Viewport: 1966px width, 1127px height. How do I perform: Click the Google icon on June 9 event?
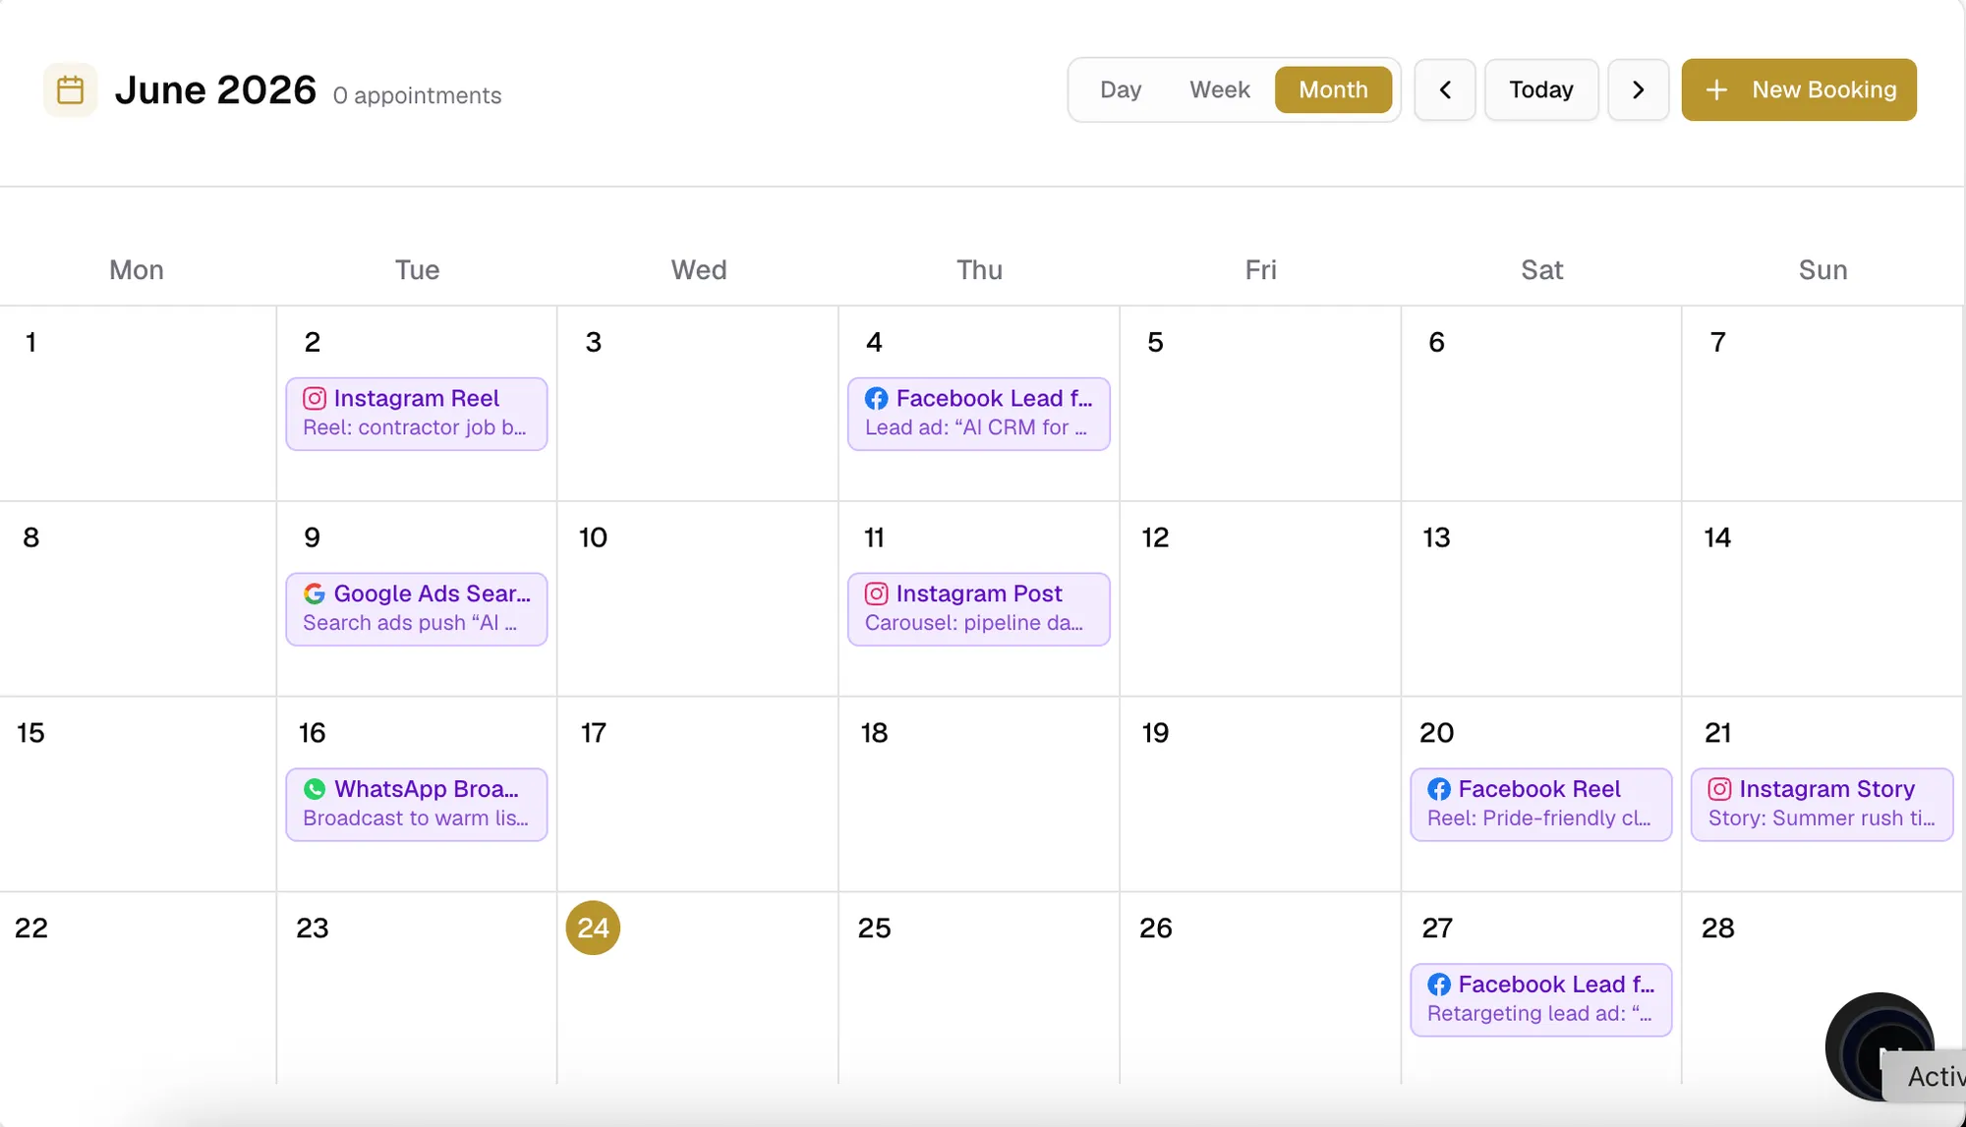coord(315,593)
